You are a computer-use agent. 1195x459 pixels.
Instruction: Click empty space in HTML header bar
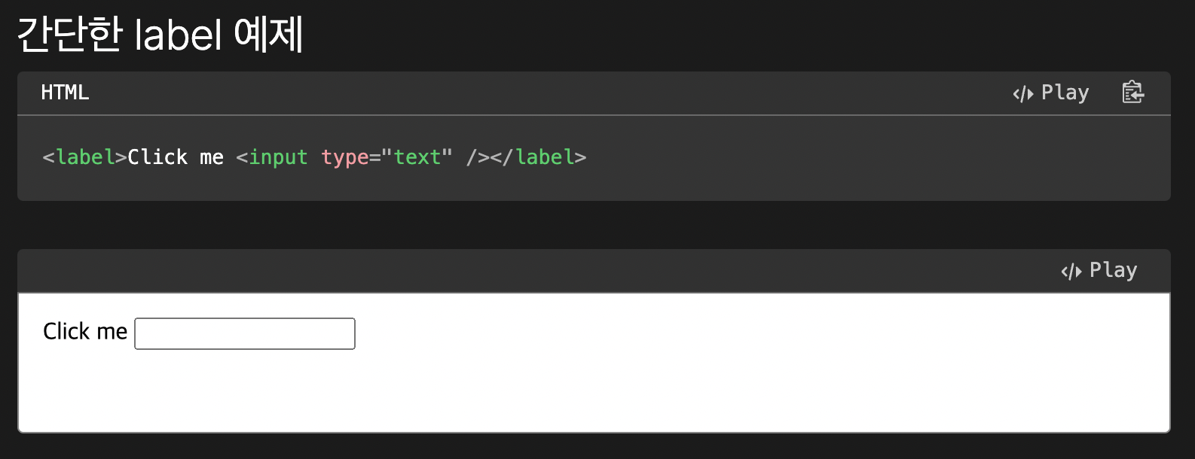click(x=527, y=93)
